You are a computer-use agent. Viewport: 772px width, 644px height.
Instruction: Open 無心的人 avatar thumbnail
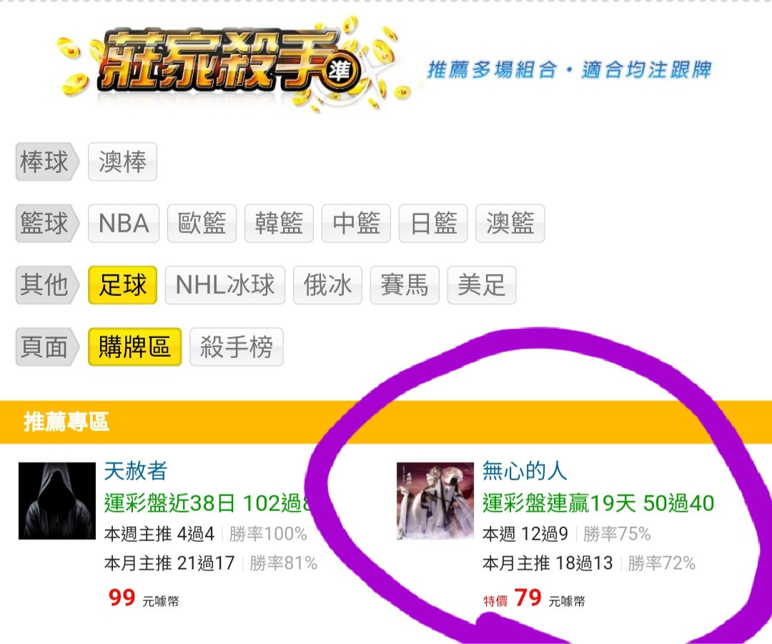[x=435, y=501]
